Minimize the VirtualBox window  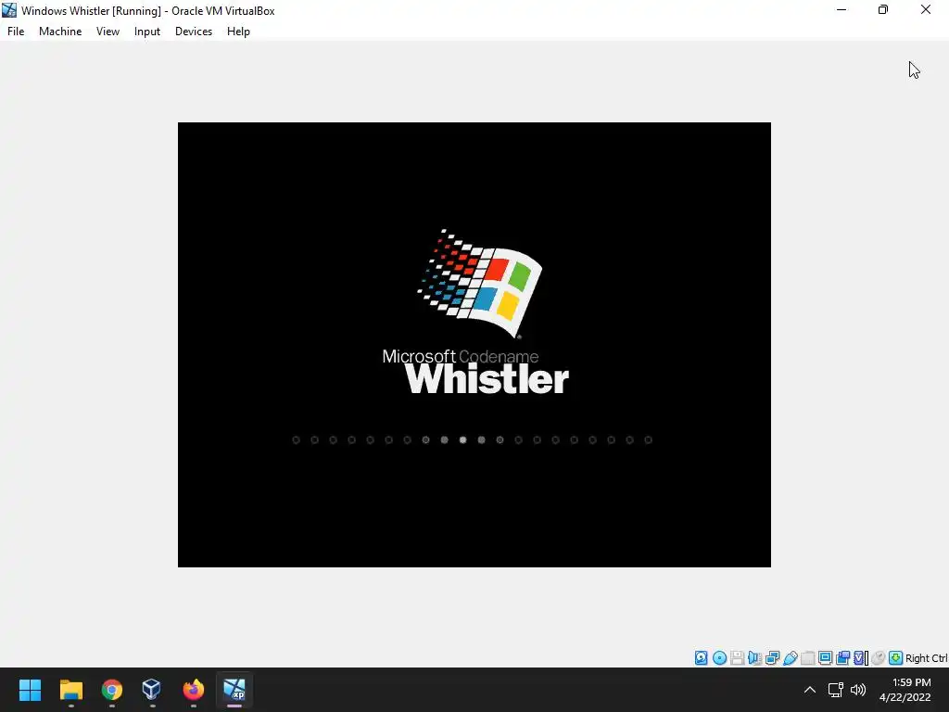coord(841,9)
